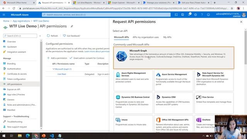The image size is (247, 139).
Task: Open the notifications bell in the header
Action: (189, 15)
